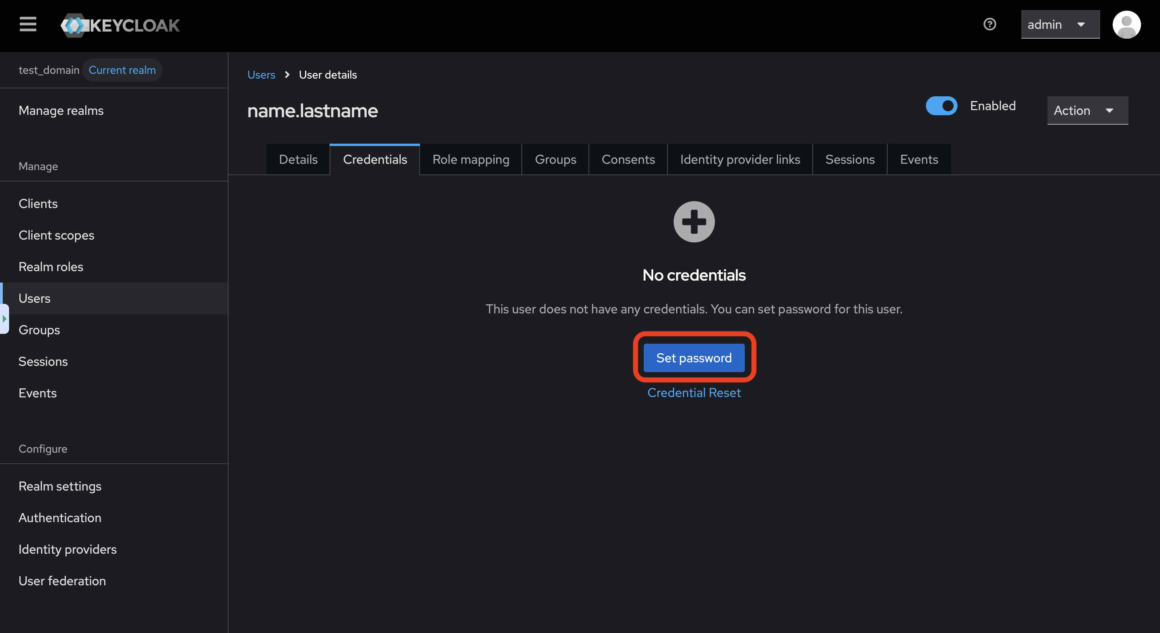The height and width of the screenshot is (633, 1160).
Task: Open the help question mark icon
Action: click(x=989, y=24)
